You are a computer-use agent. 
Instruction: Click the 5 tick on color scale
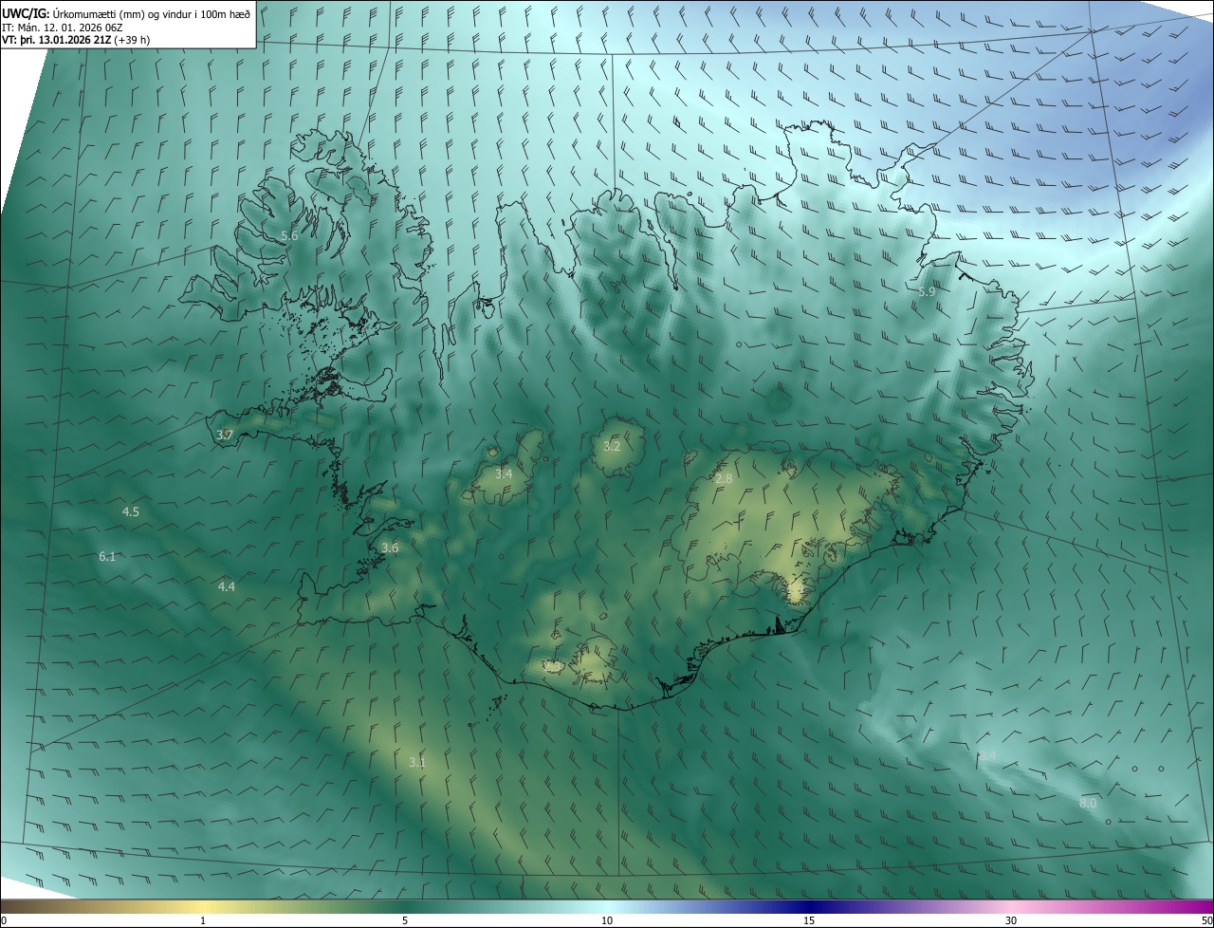pos(405,920)
